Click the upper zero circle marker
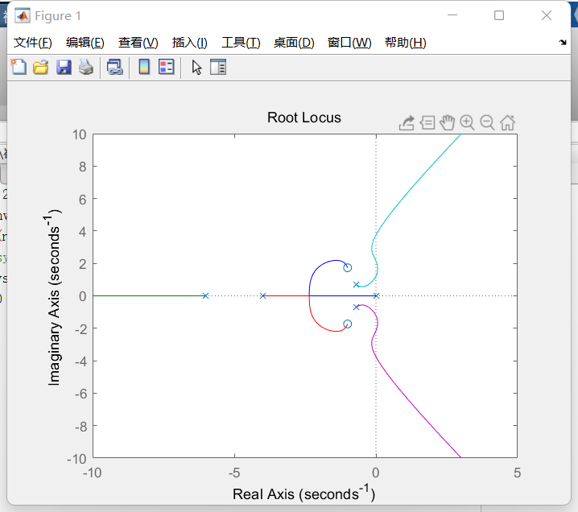578x512 pixels. tap(347, 267)
